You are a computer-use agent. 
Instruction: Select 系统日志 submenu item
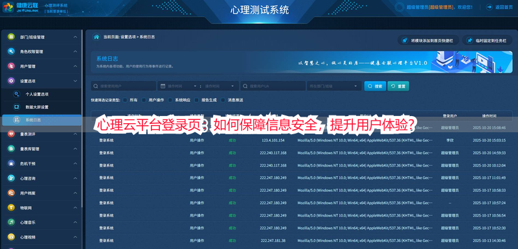point(41,120)
